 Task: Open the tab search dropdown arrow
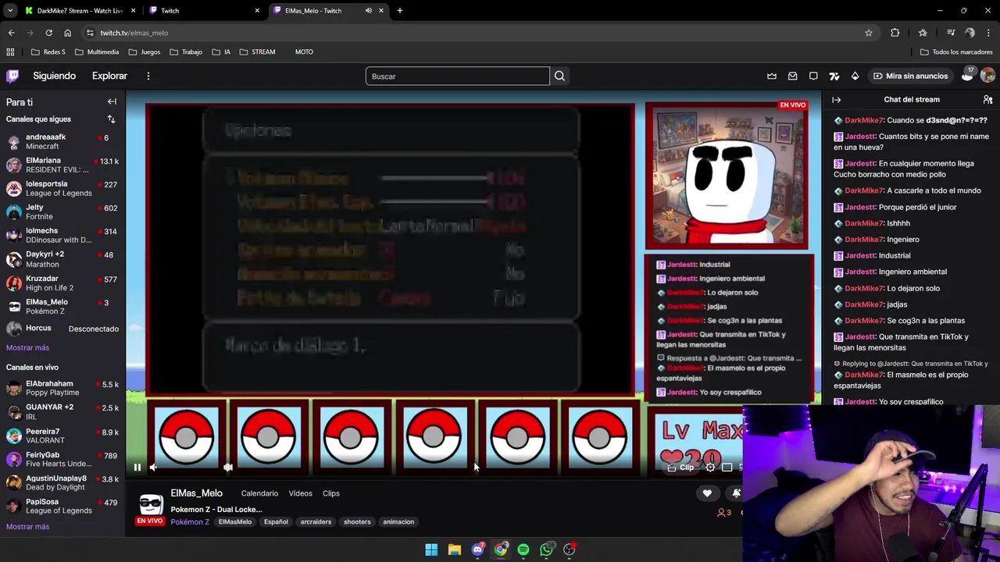tap(9, 11)
